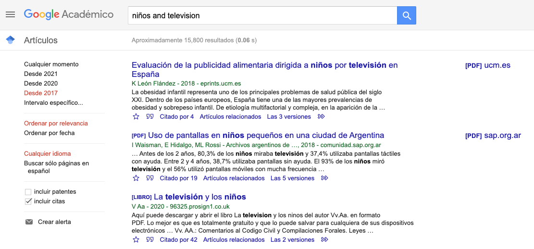
Task: Open cite dialog for Uso de pantallas
Action: (150, 178)
